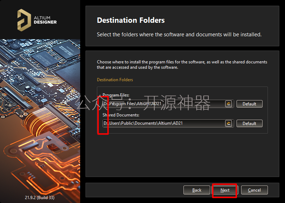The image size is (285, 203).
Task: Select the 21.9.2 (Build 33) version text
Action: [x=40, y=197]
